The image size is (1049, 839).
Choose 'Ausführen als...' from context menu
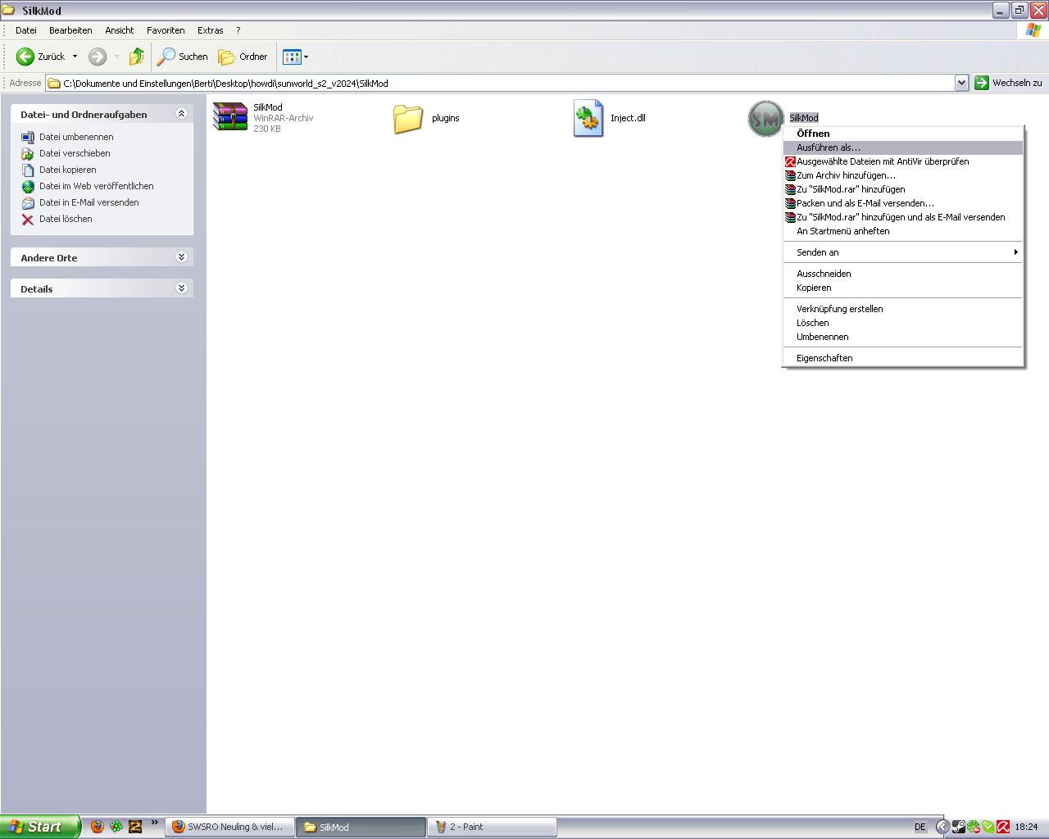click(x=828, y=147)
